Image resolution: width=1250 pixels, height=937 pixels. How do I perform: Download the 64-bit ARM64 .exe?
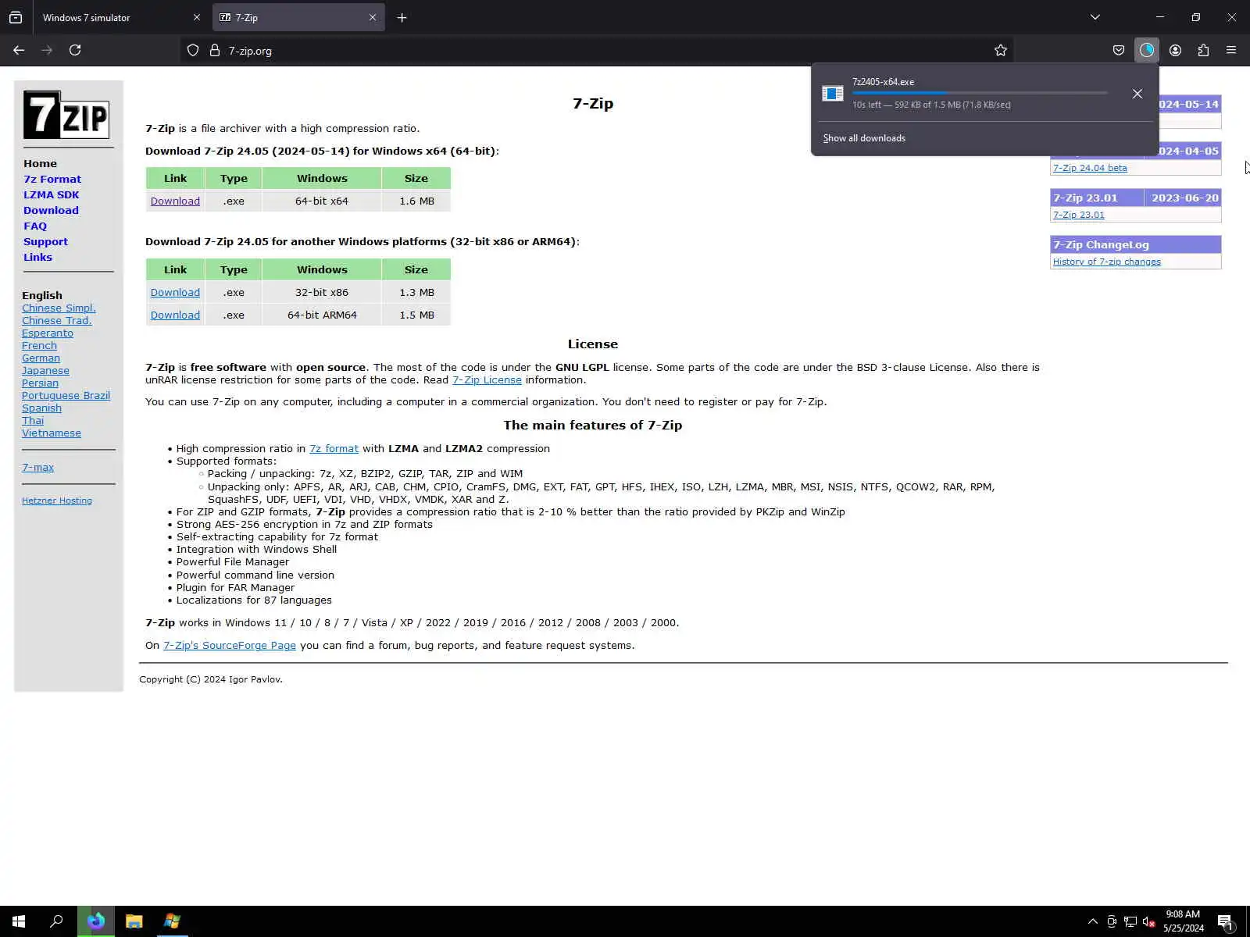[175, 315]
